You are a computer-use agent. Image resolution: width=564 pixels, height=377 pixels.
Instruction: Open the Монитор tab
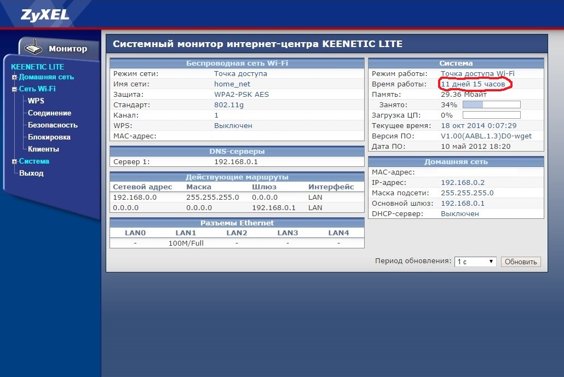pos(59,48)
